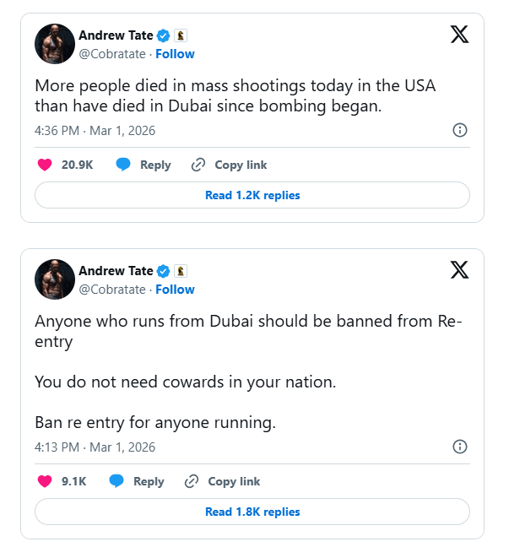The height and width of the screenshot is (558, 509).
Task: Follow Andrew Tate from the second tweet
Action: pos(175,289)
